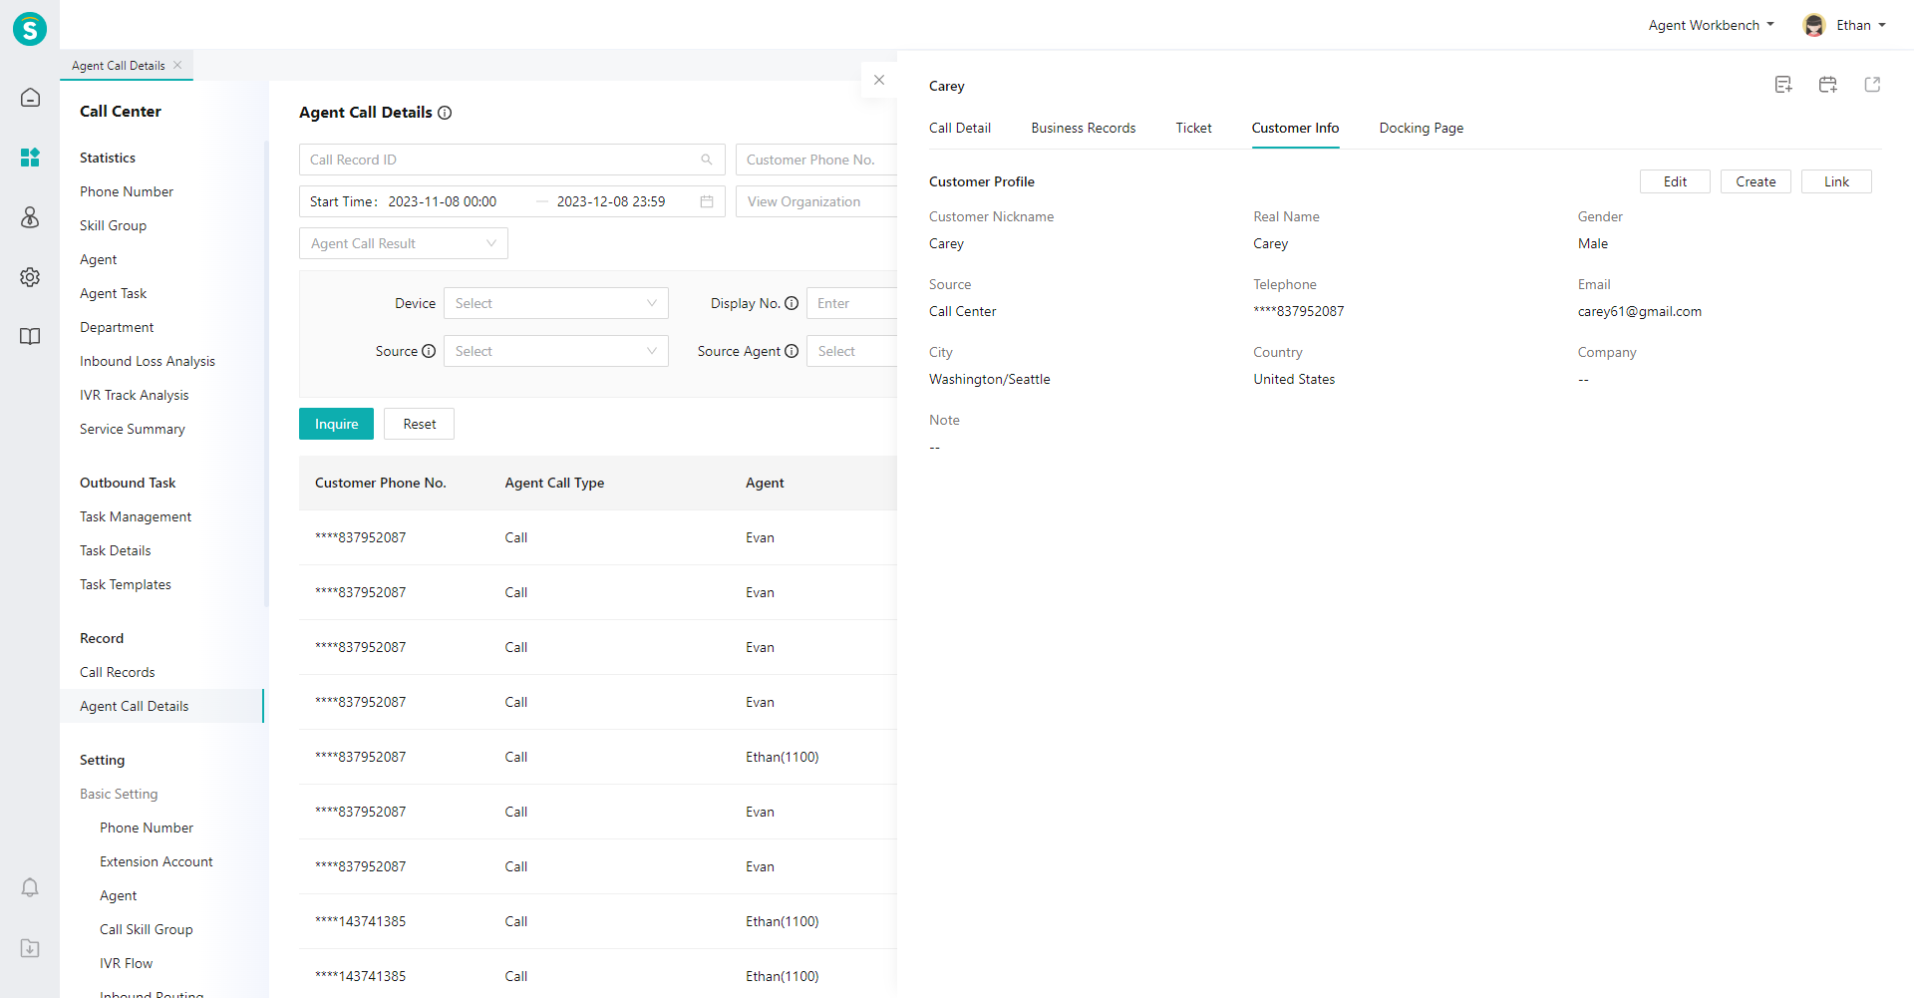Open Task Details in sidebar
The width and height of the screenshot is (1914, 998).
[x=116, y=550]
